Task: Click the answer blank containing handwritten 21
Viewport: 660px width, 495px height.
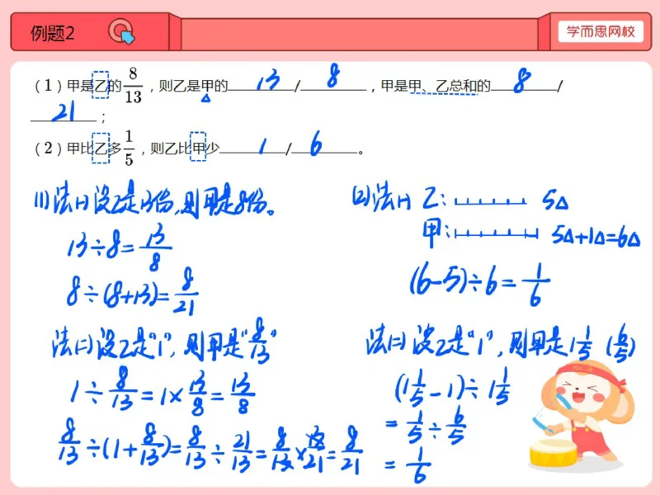Action: pyautogui.click(x=64, y=112)
